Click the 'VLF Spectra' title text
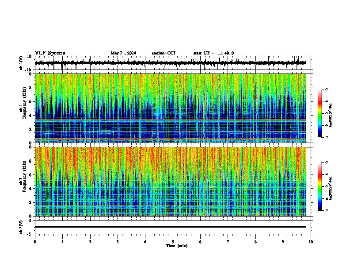Screen dimensions: 350x271 tap(50, 53)
